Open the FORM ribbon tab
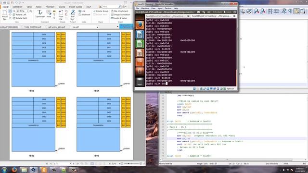 click(x=38, y=7)
